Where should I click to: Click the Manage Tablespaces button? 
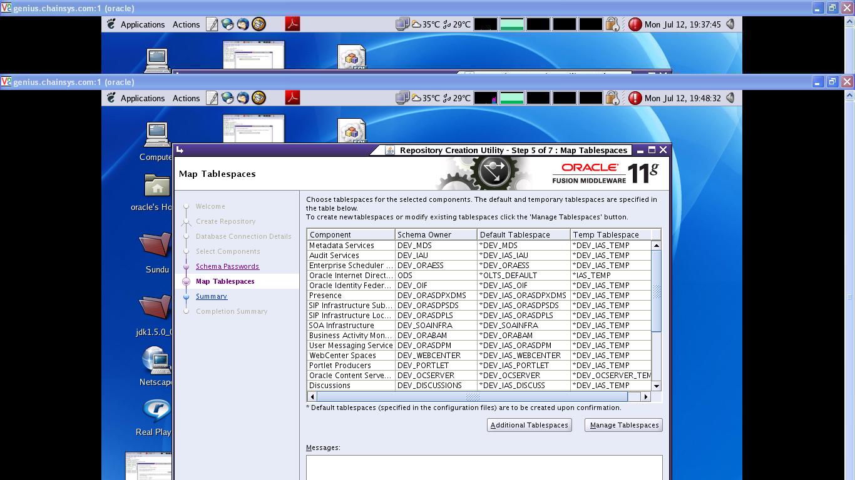tap(624, 425)
